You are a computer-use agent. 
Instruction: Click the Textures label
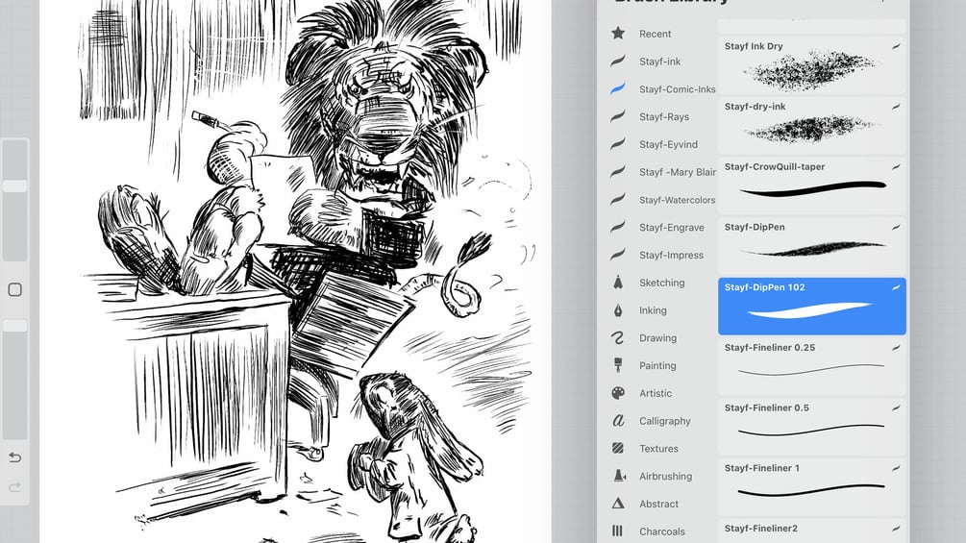[x=658, y=449]
